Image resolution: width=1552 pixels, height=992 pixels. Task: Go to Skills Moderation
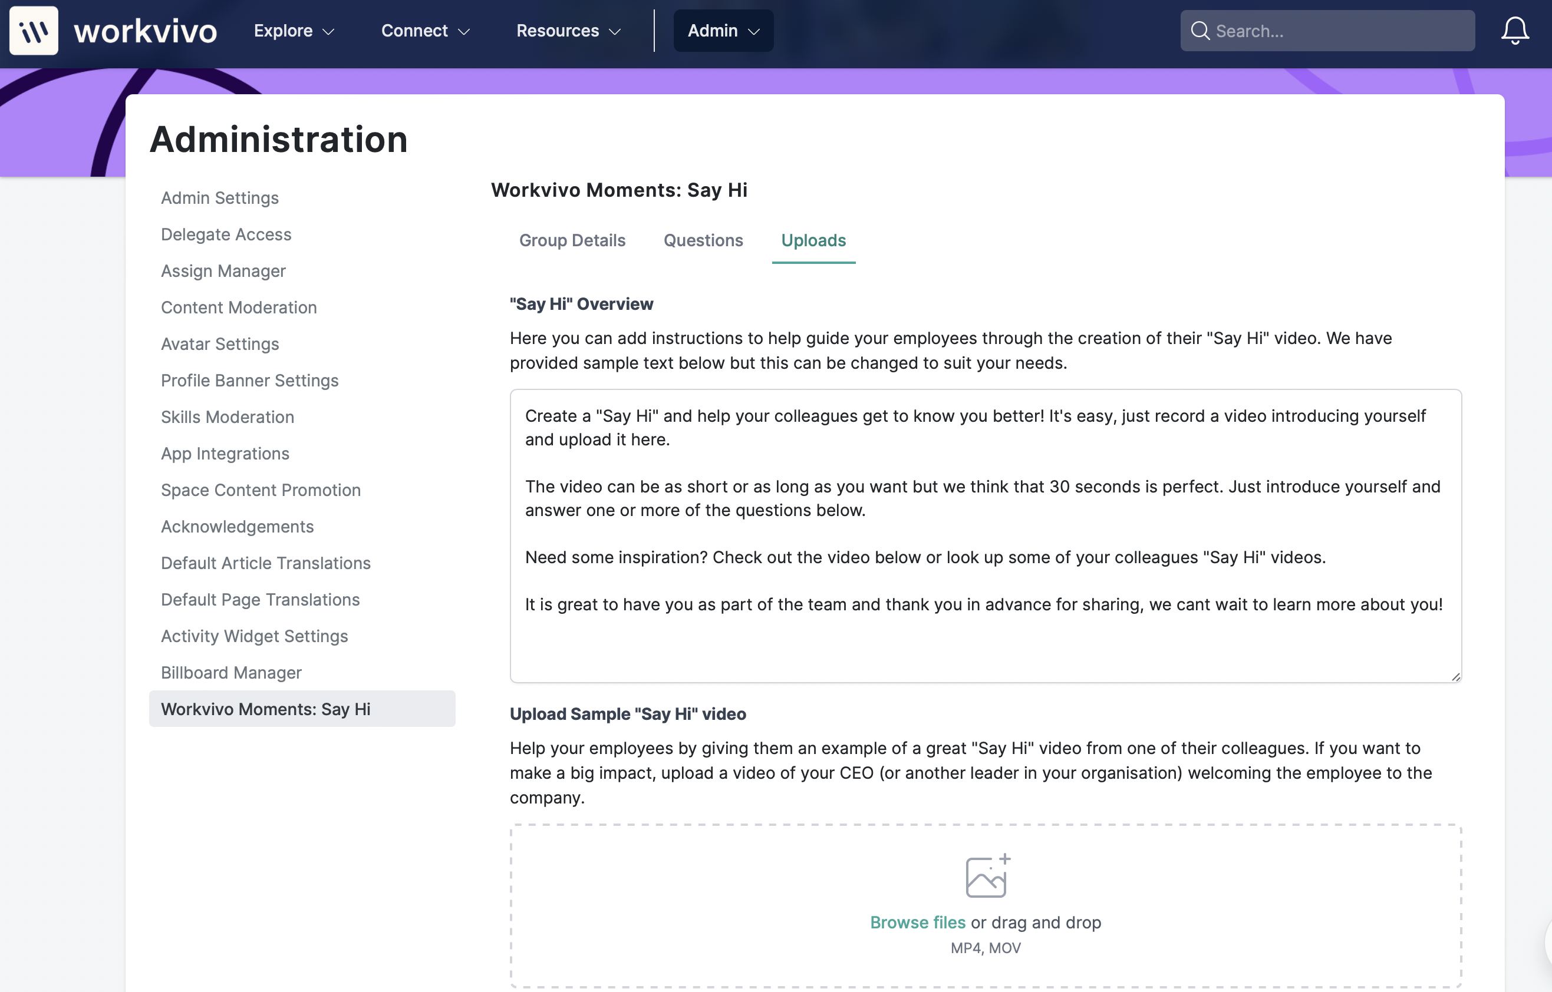pyautogui.click(x=228, y=416)
